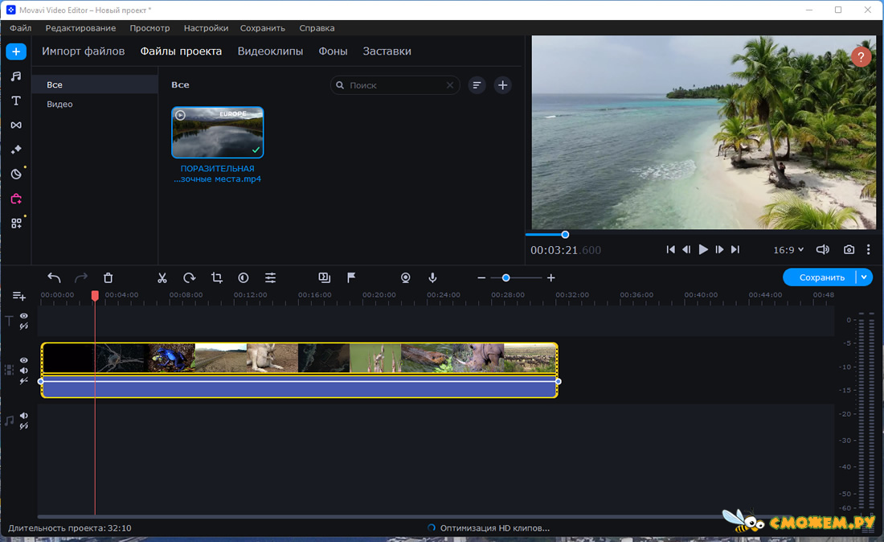Take a snapshot with the camera icon
Image resolution: width=884 pixels, height=542 pixels.
[849, 249]
